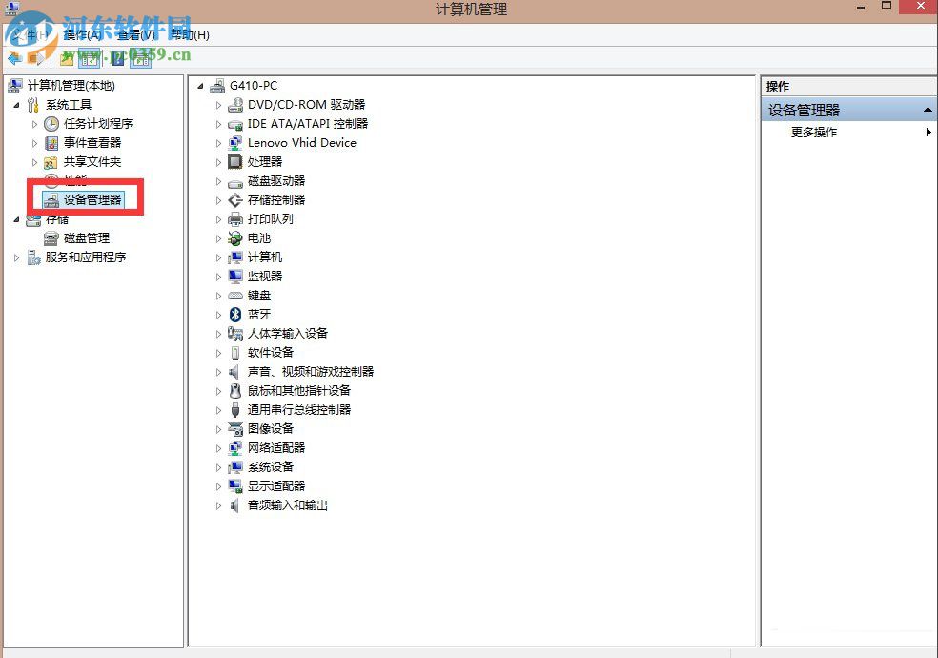
Task: Click the 键盘 keyboard icon
Action: 235,296
